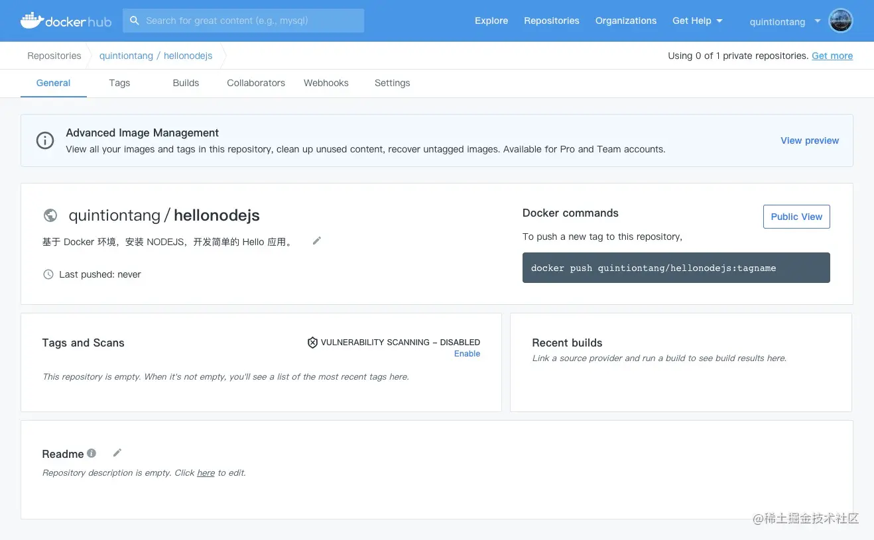
Task: Open the Settings tab
Action: click(393, 83)
